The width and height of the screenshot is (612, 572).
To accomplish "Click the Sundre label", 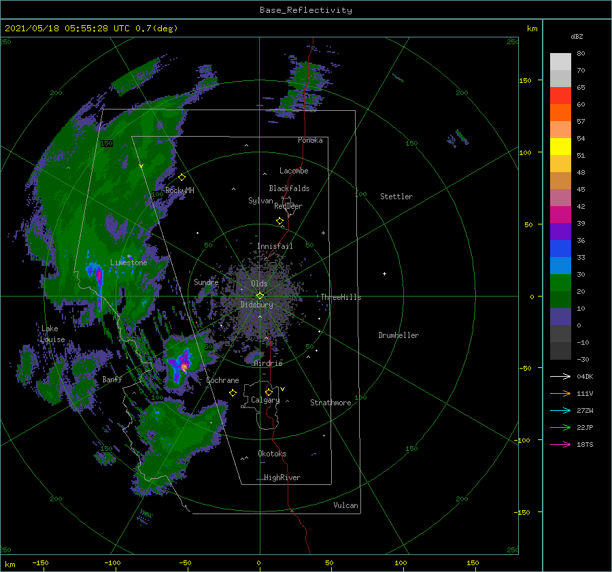I will click(x=206, y=282).
